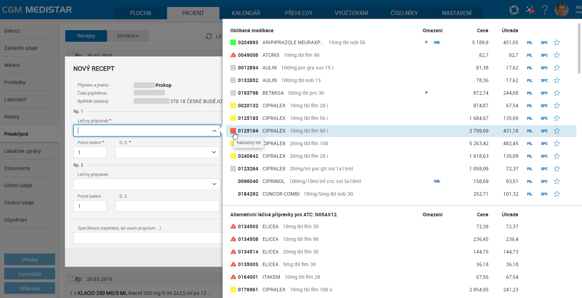The width and height of the screenshot is (582, 298).
Task: Open SPC for BETMIGA
Action: click(544, 93)
